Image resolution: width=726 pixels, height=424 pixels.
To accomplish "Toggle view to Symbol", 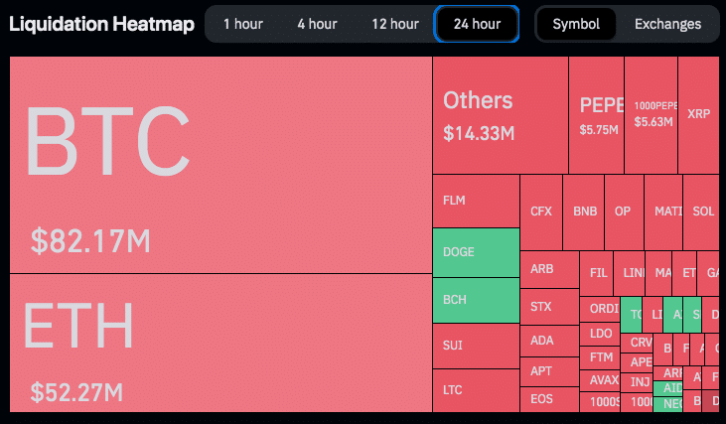I will (576, 24).
